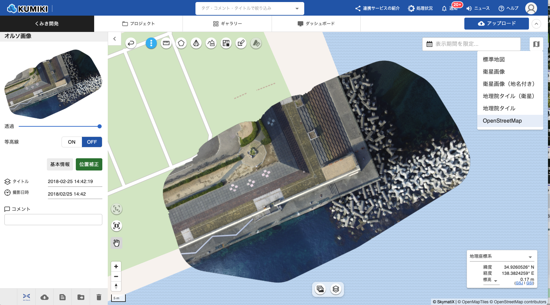This screenshot has width=550, height=305.
Task: Click the cloud download icon
Action: tap(45, 297)
